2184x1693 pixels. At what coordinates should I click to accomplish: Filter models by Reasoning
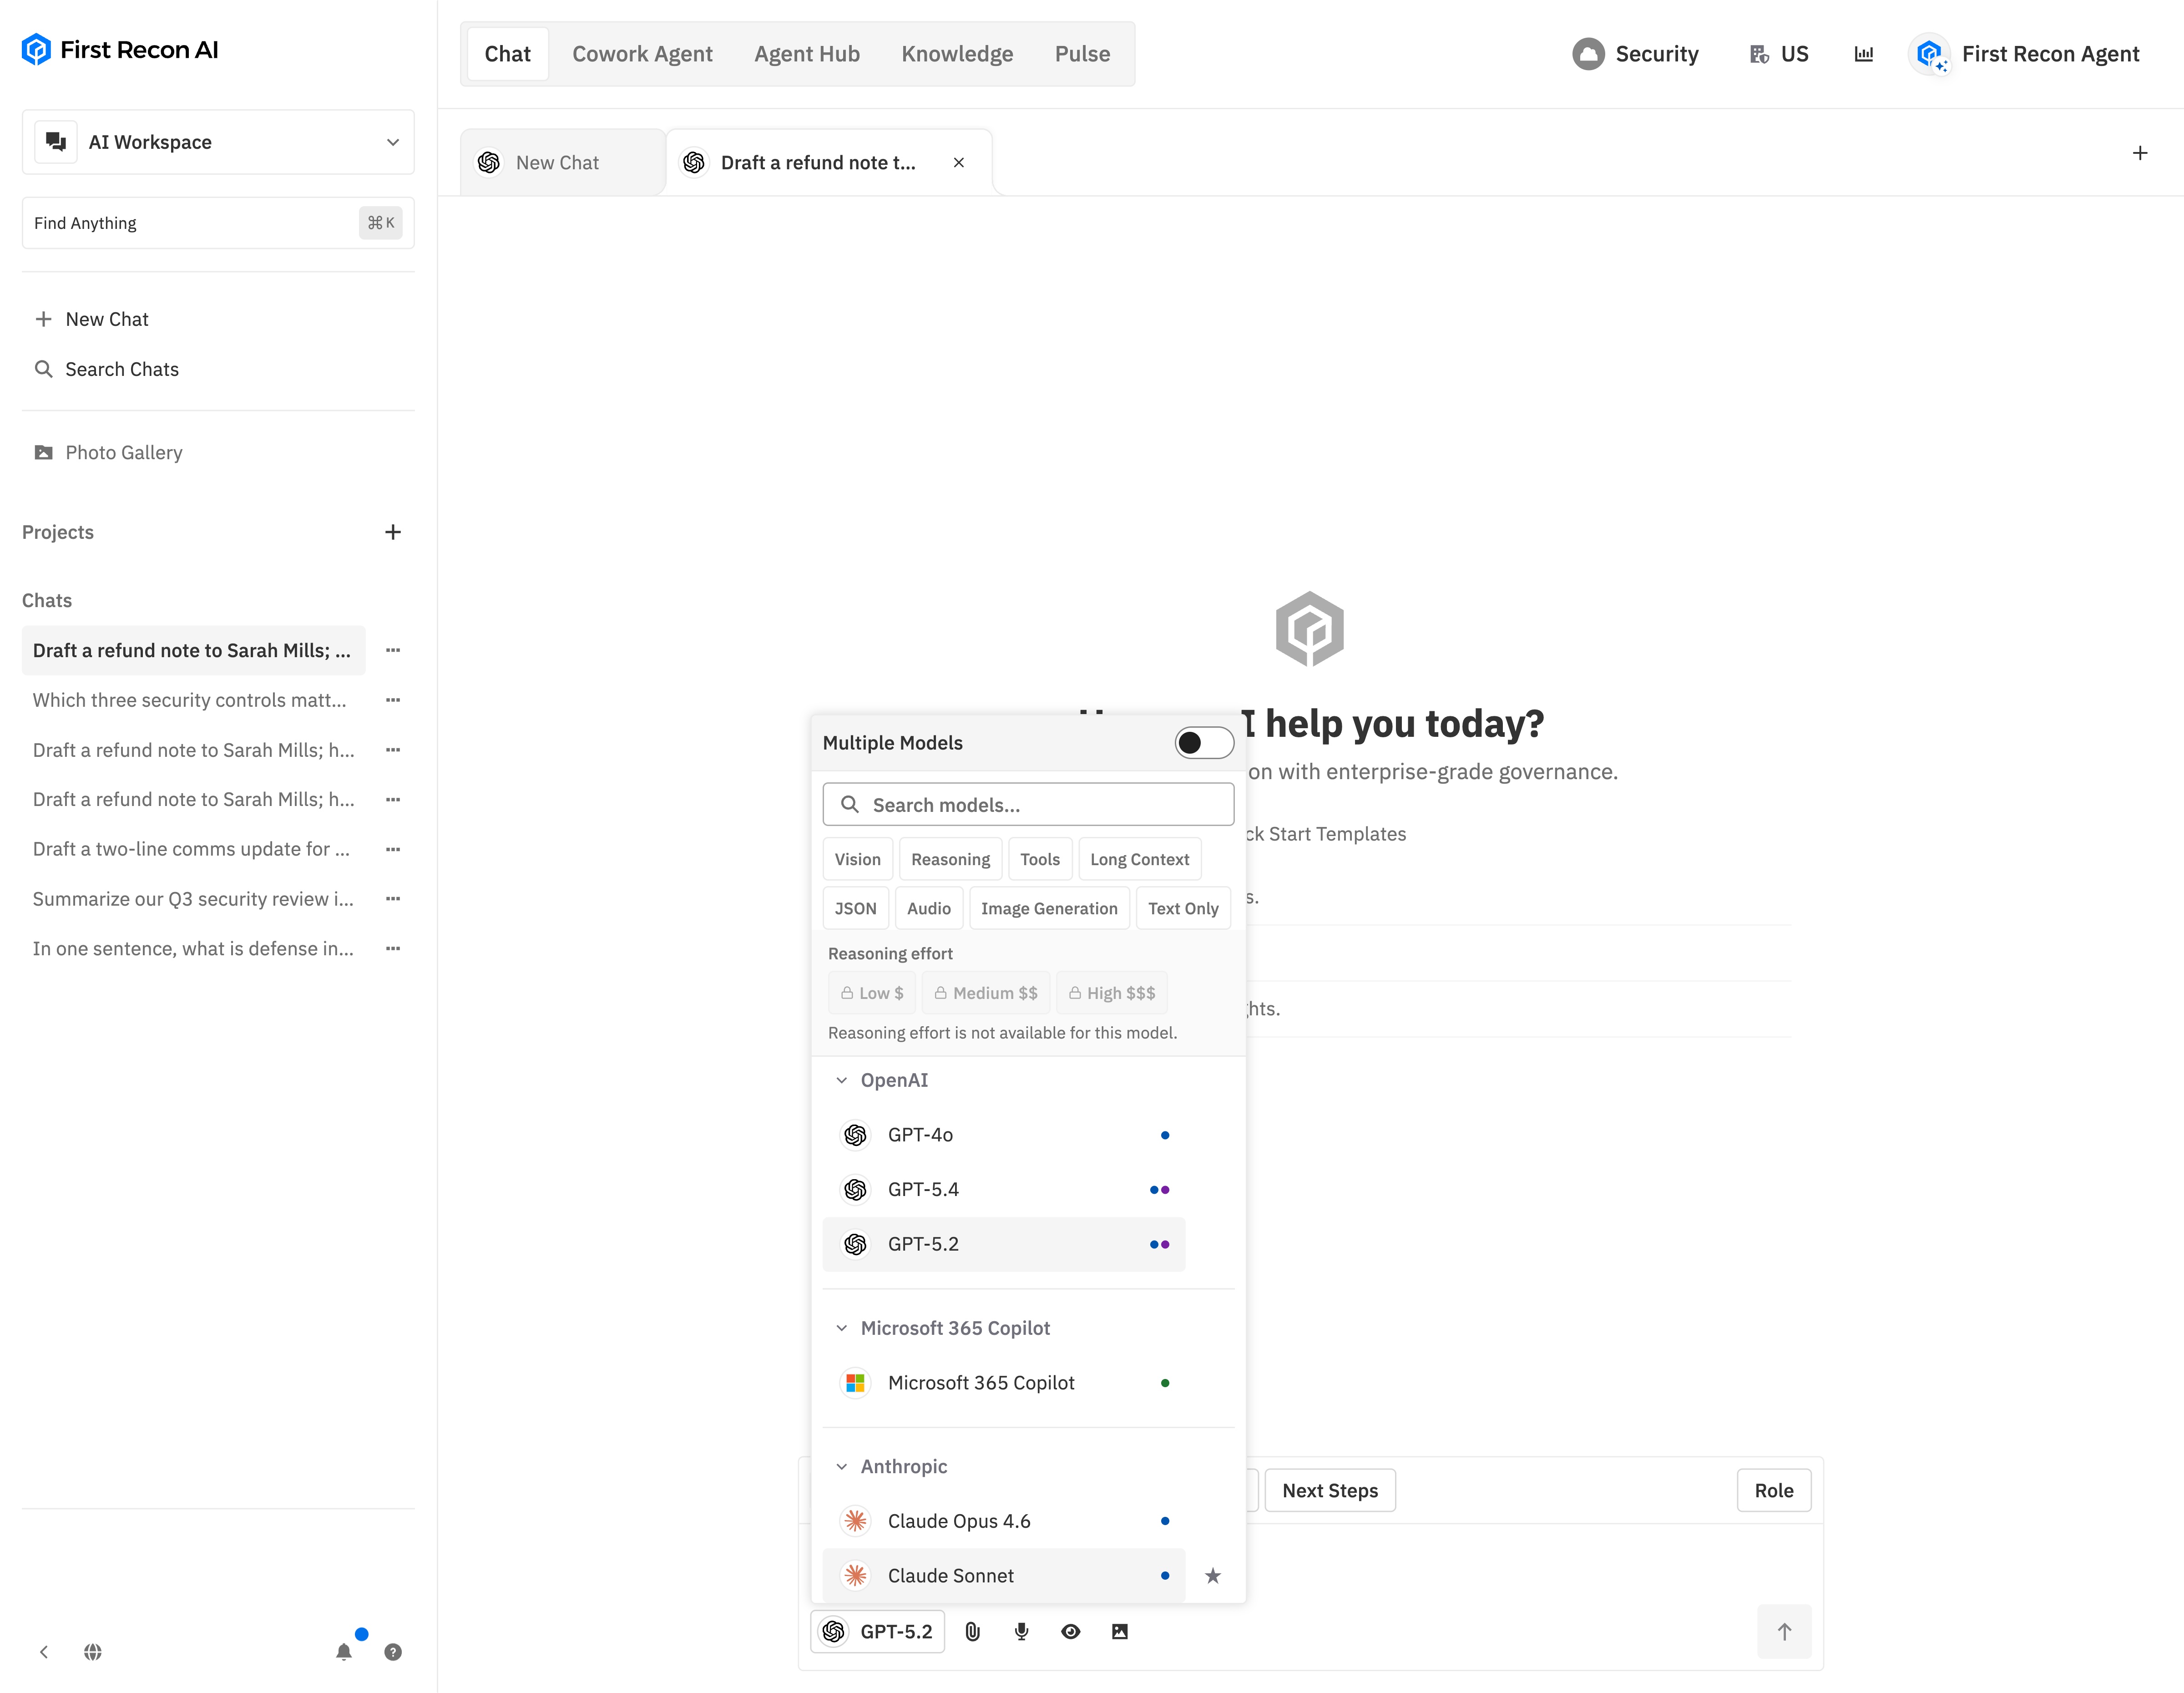[x=950, y=859]
